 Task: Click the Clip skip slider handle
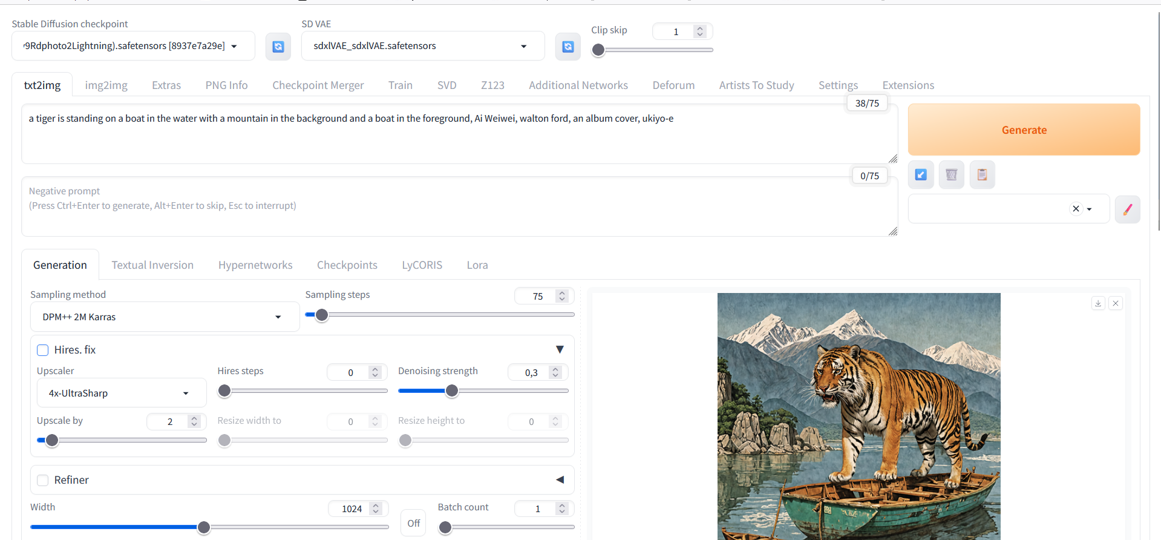click(598, 50)
